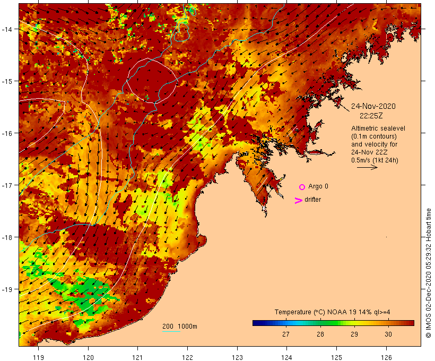Viewport: 435px width, 361px height.
Task: Click the IMOS copyright timestamp text
Action: click(x=428, y=273)
